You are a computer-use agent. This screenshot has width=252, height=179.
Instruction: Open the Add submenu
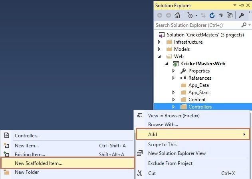(x=192, y=134)
